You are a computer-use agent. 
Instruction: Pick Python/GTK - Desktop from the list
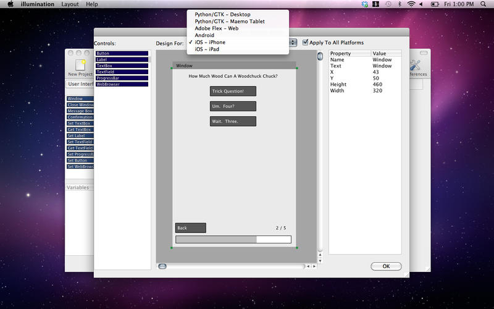(x=222, y=14)
